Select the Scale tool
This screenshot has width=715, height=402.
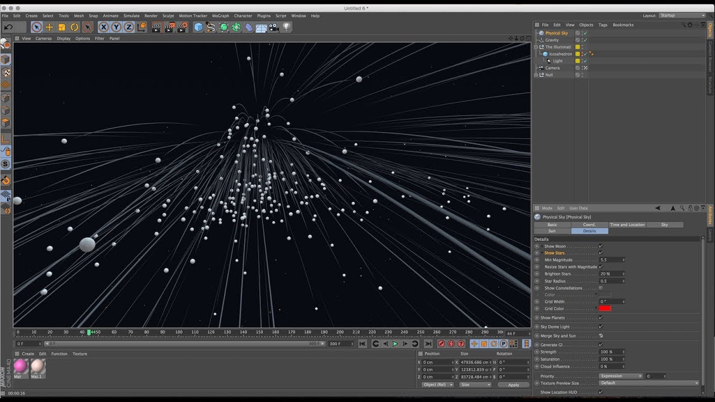pyautogui.click(x=61, y=27)
